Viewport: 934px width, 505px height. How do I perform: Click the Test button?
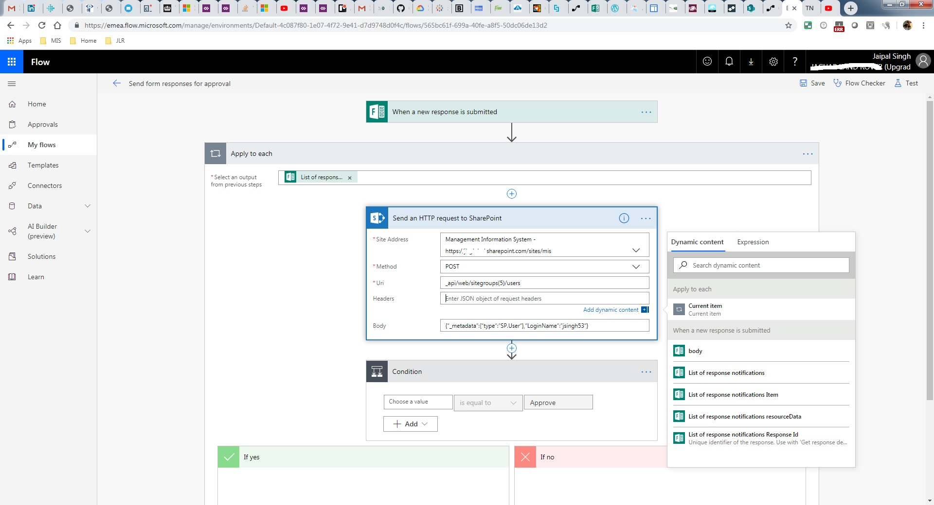pos(906,83)
